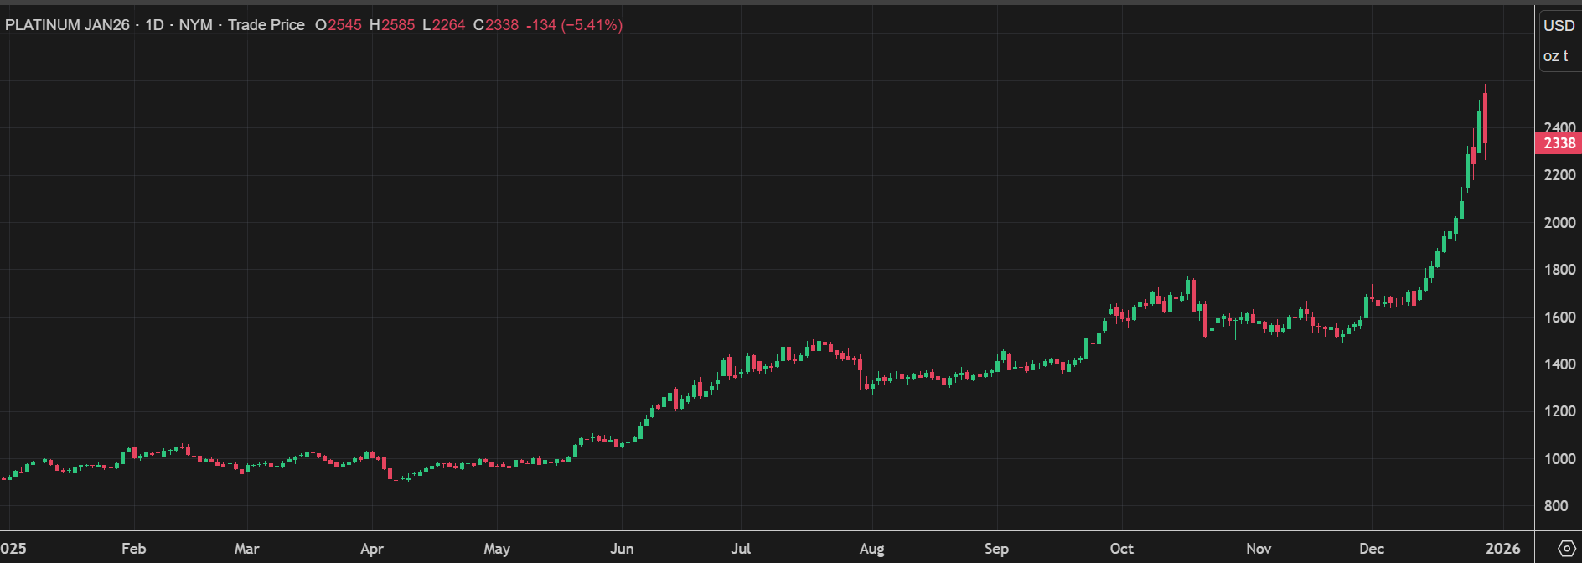
Task: Click the 1000 price axis label
Action: point(1559,459)
